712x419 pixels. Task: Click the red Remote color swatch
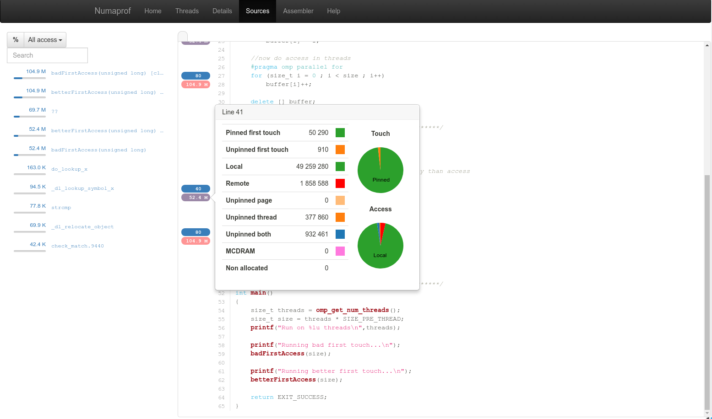340,183
